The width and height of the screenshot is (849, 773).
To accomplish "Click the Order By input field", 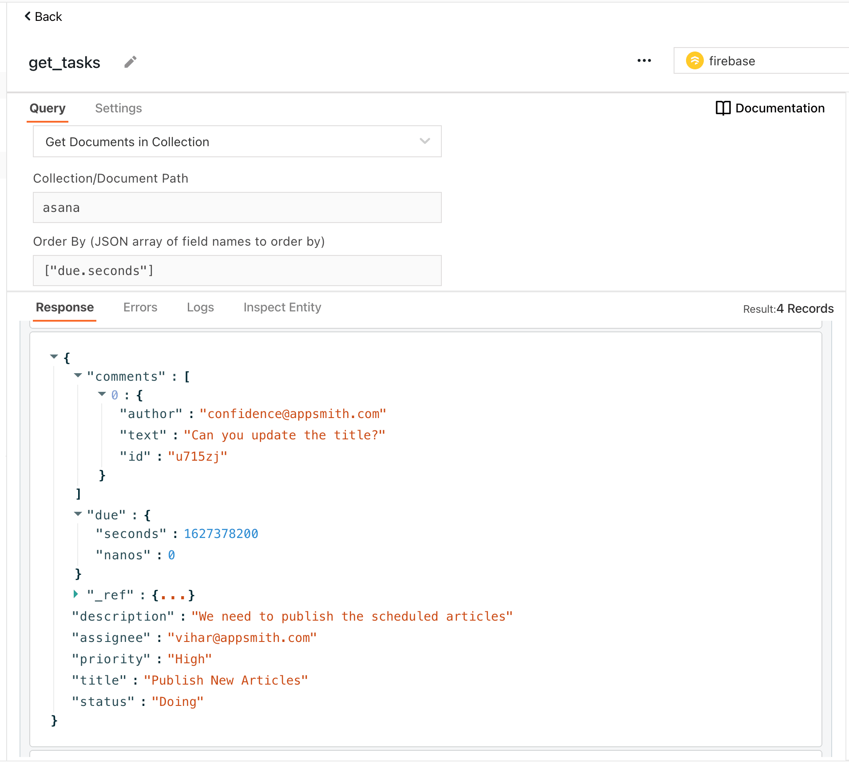I will coord(237,271).
